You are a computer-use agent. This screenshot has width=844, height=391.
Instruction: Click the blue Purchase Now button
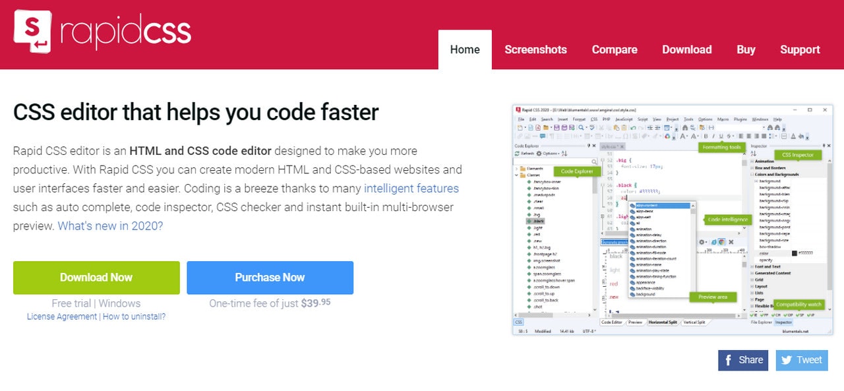(270, 278)
